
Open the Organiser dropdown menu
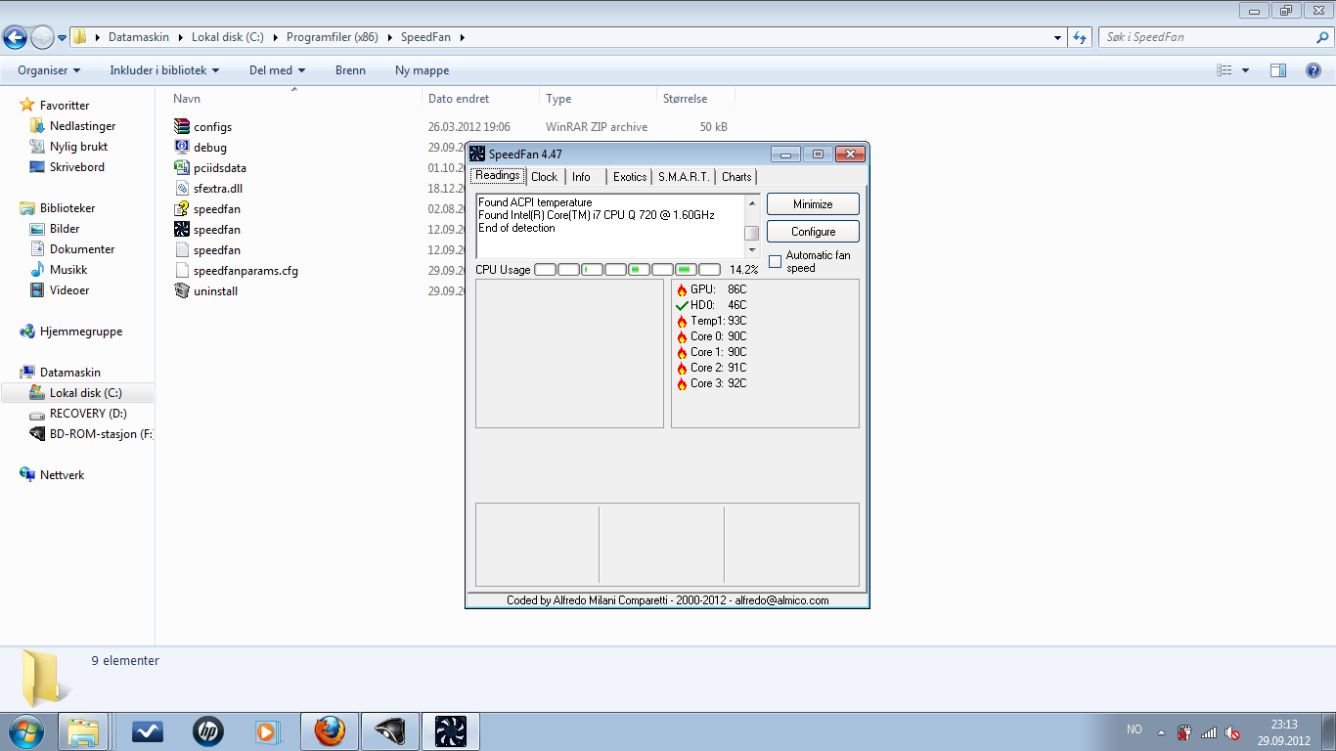coord(49,70)
